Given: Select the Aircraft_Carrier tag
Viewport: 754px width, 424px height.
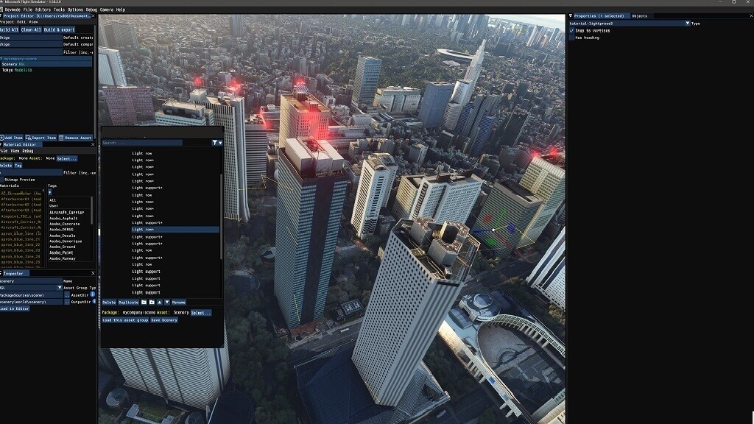Looking at the screenshot, I should [x=66, y=212].
